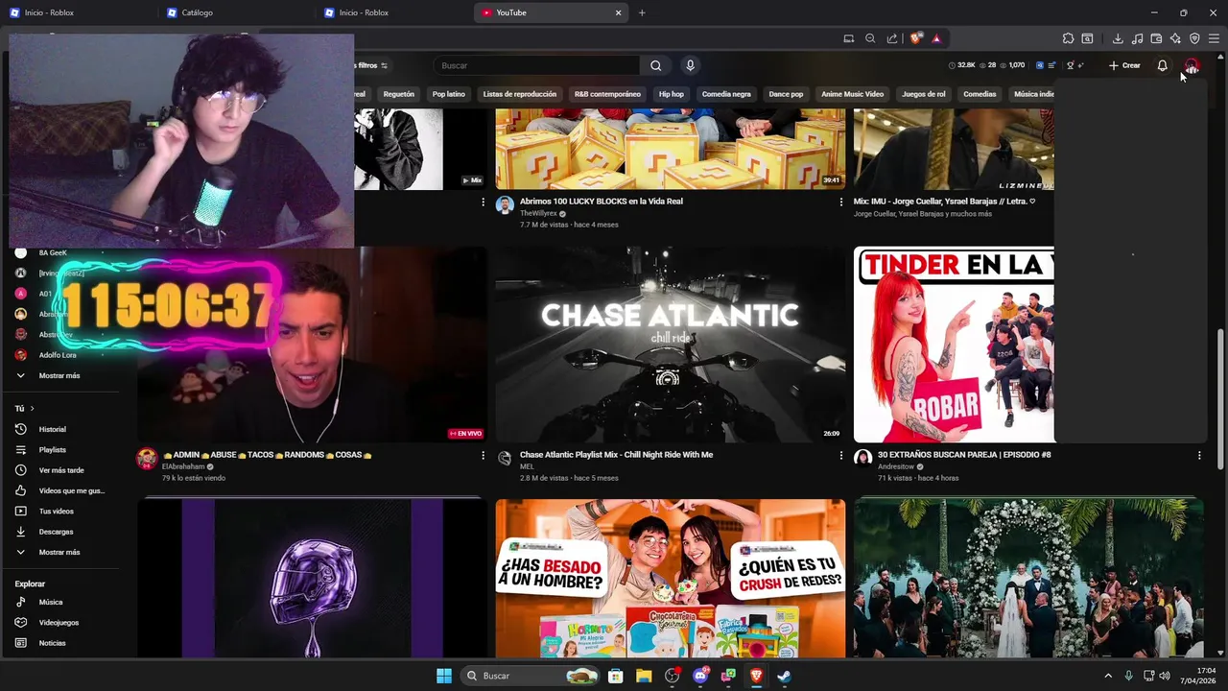
Task: Open options menu for the first-row Mix video
Action: (x=483, y=202)
